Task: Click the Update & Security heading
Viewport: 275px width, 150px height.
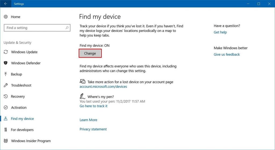Action: coord(17,42)
